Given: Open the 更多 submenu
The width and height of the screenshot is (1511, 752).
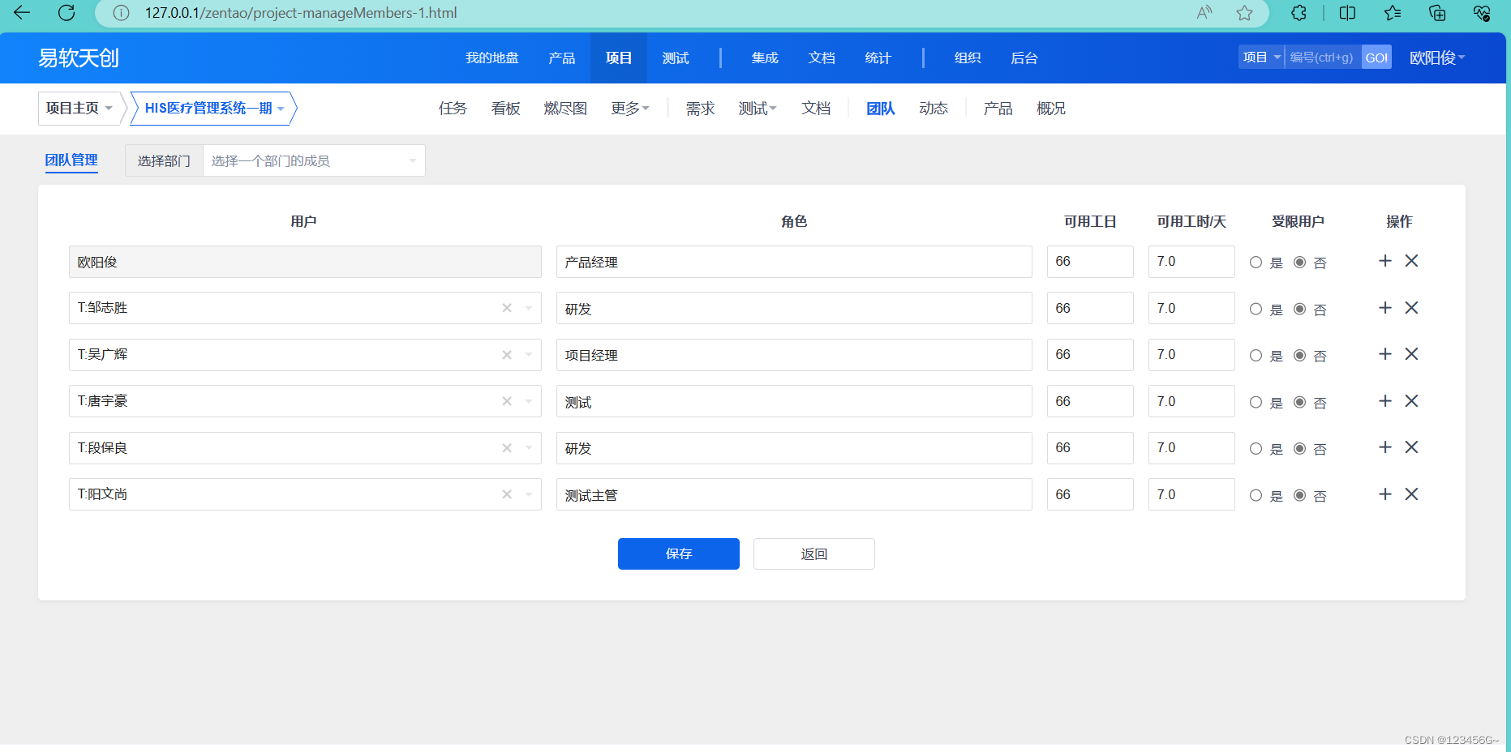Looking at the screenshot, I should tap(630, 108).
